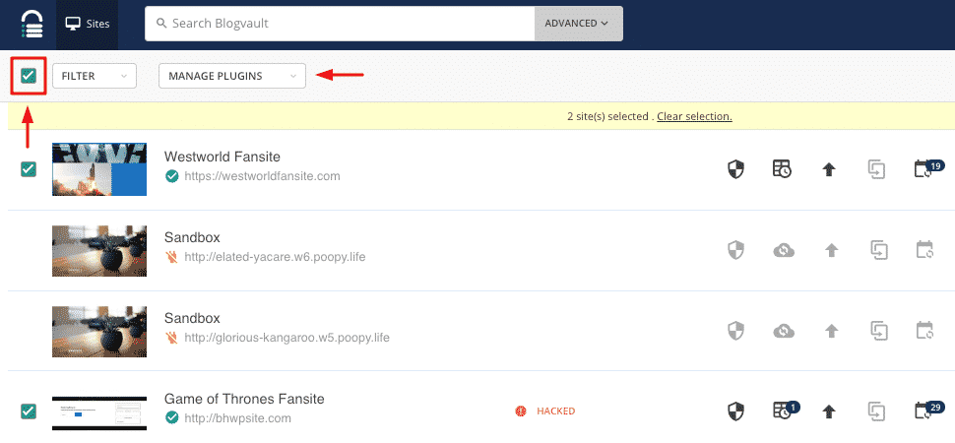Toggle the select-all sites checkbox

click(x=29, y=76)
